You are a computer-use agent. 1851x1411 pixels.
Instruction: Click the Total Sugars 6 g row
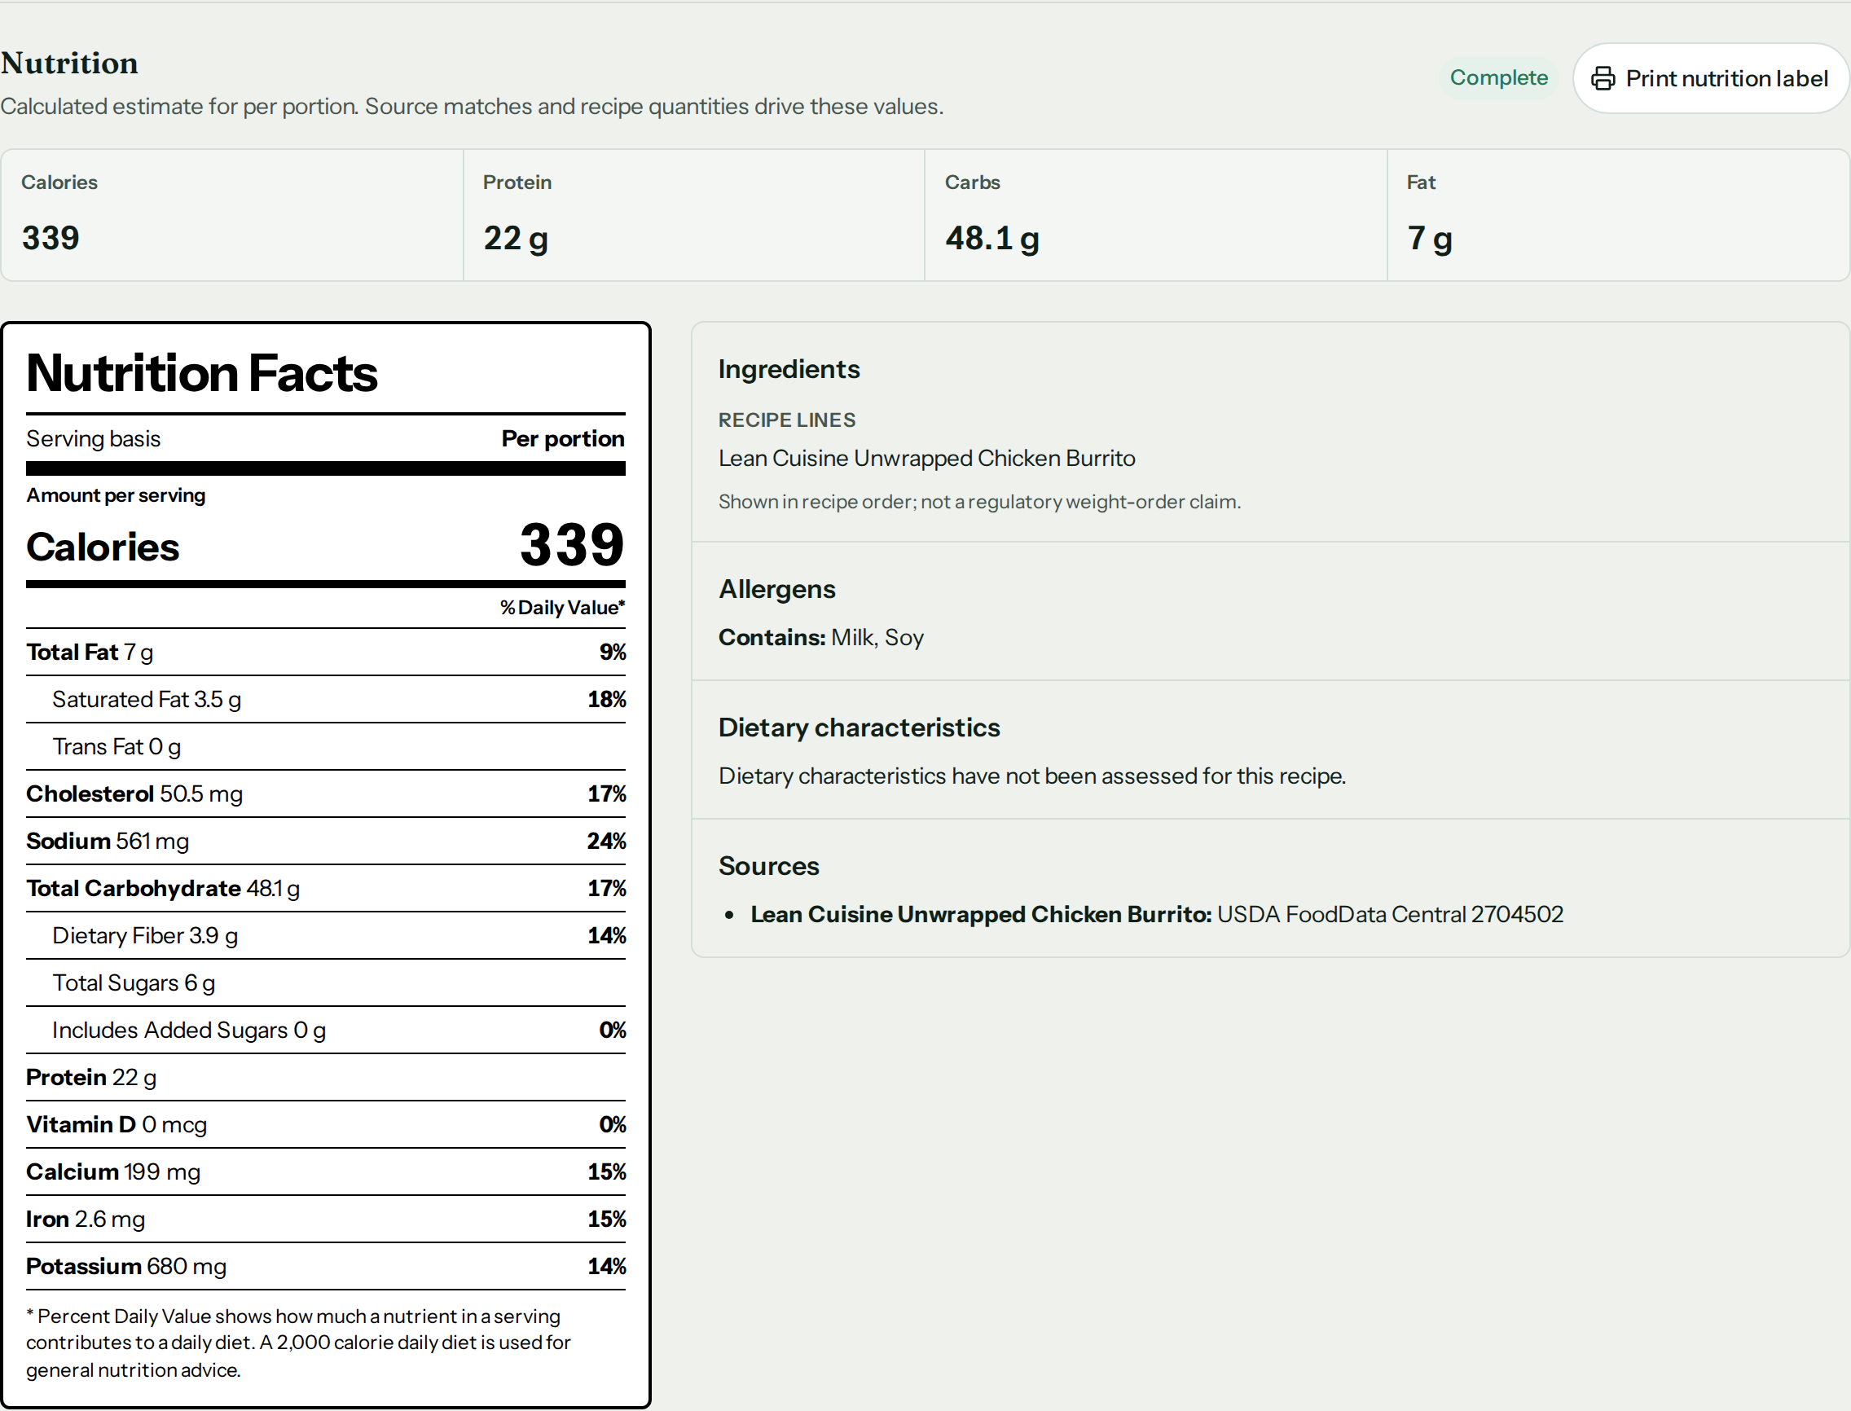tap(326, 982)
